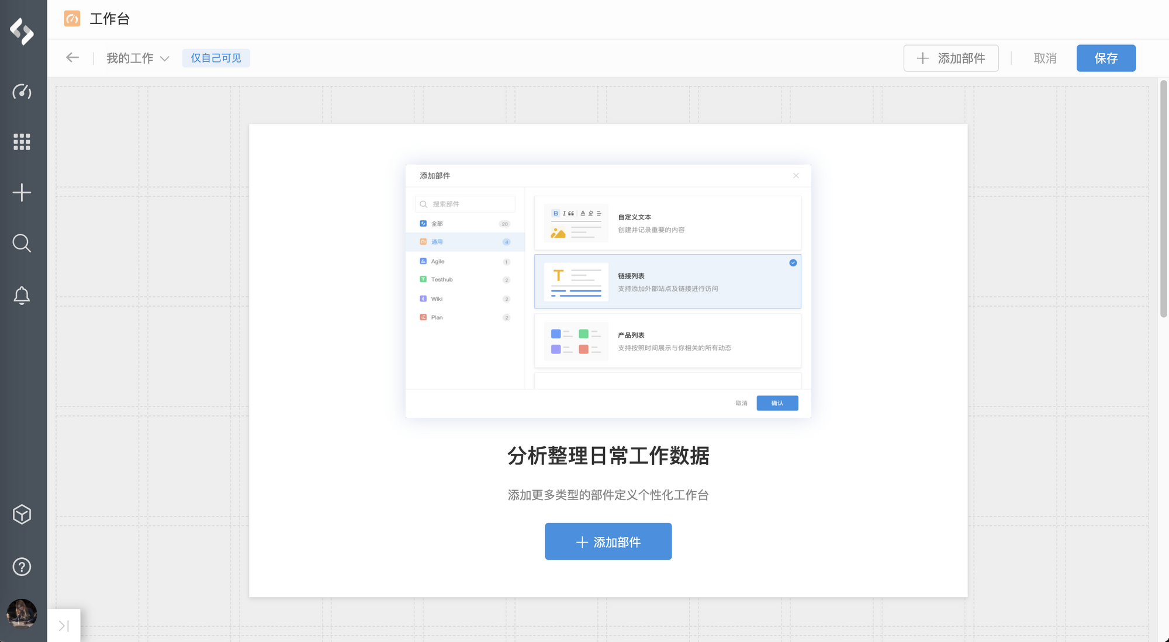This screenshot has height=642, width=1169.
Task: Expand the sidebar with the arrow-bar icon
Action: [64, 626]
